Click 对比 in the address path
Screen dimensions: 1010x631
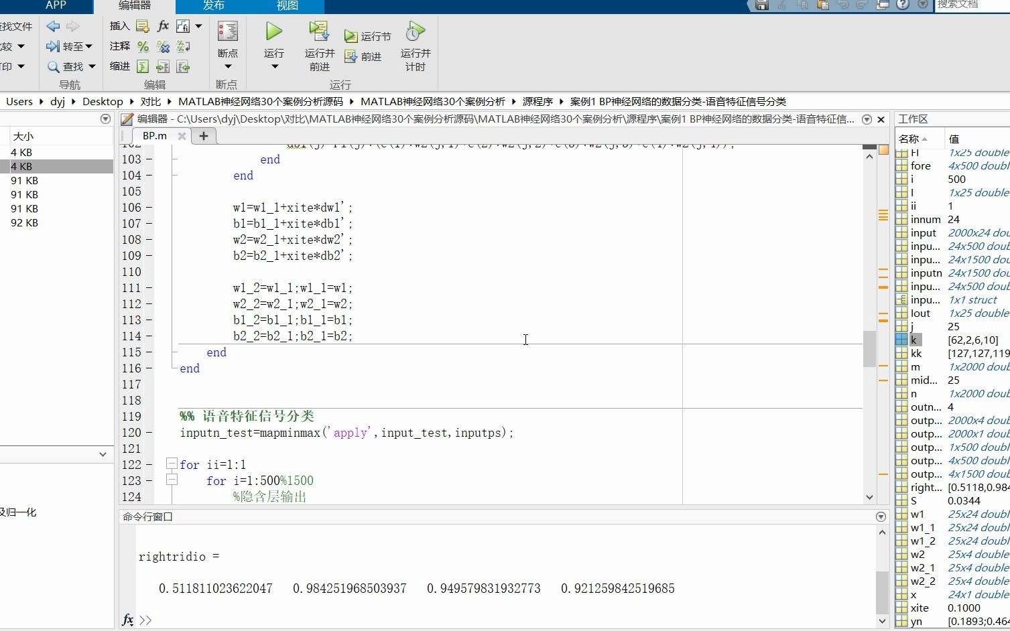tap(151, 101)
